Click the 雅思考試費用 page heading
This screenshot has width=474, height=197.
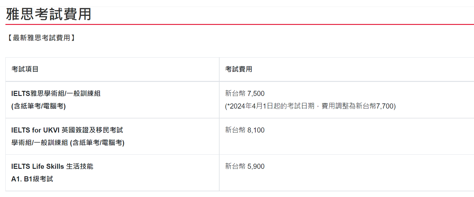[x=48, y=14]
